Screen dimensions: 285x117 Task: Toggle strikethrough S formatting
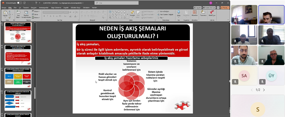tap(53, 16)
